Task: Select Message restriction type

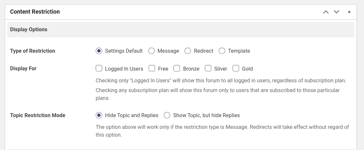Action: [x=151, y=51]
